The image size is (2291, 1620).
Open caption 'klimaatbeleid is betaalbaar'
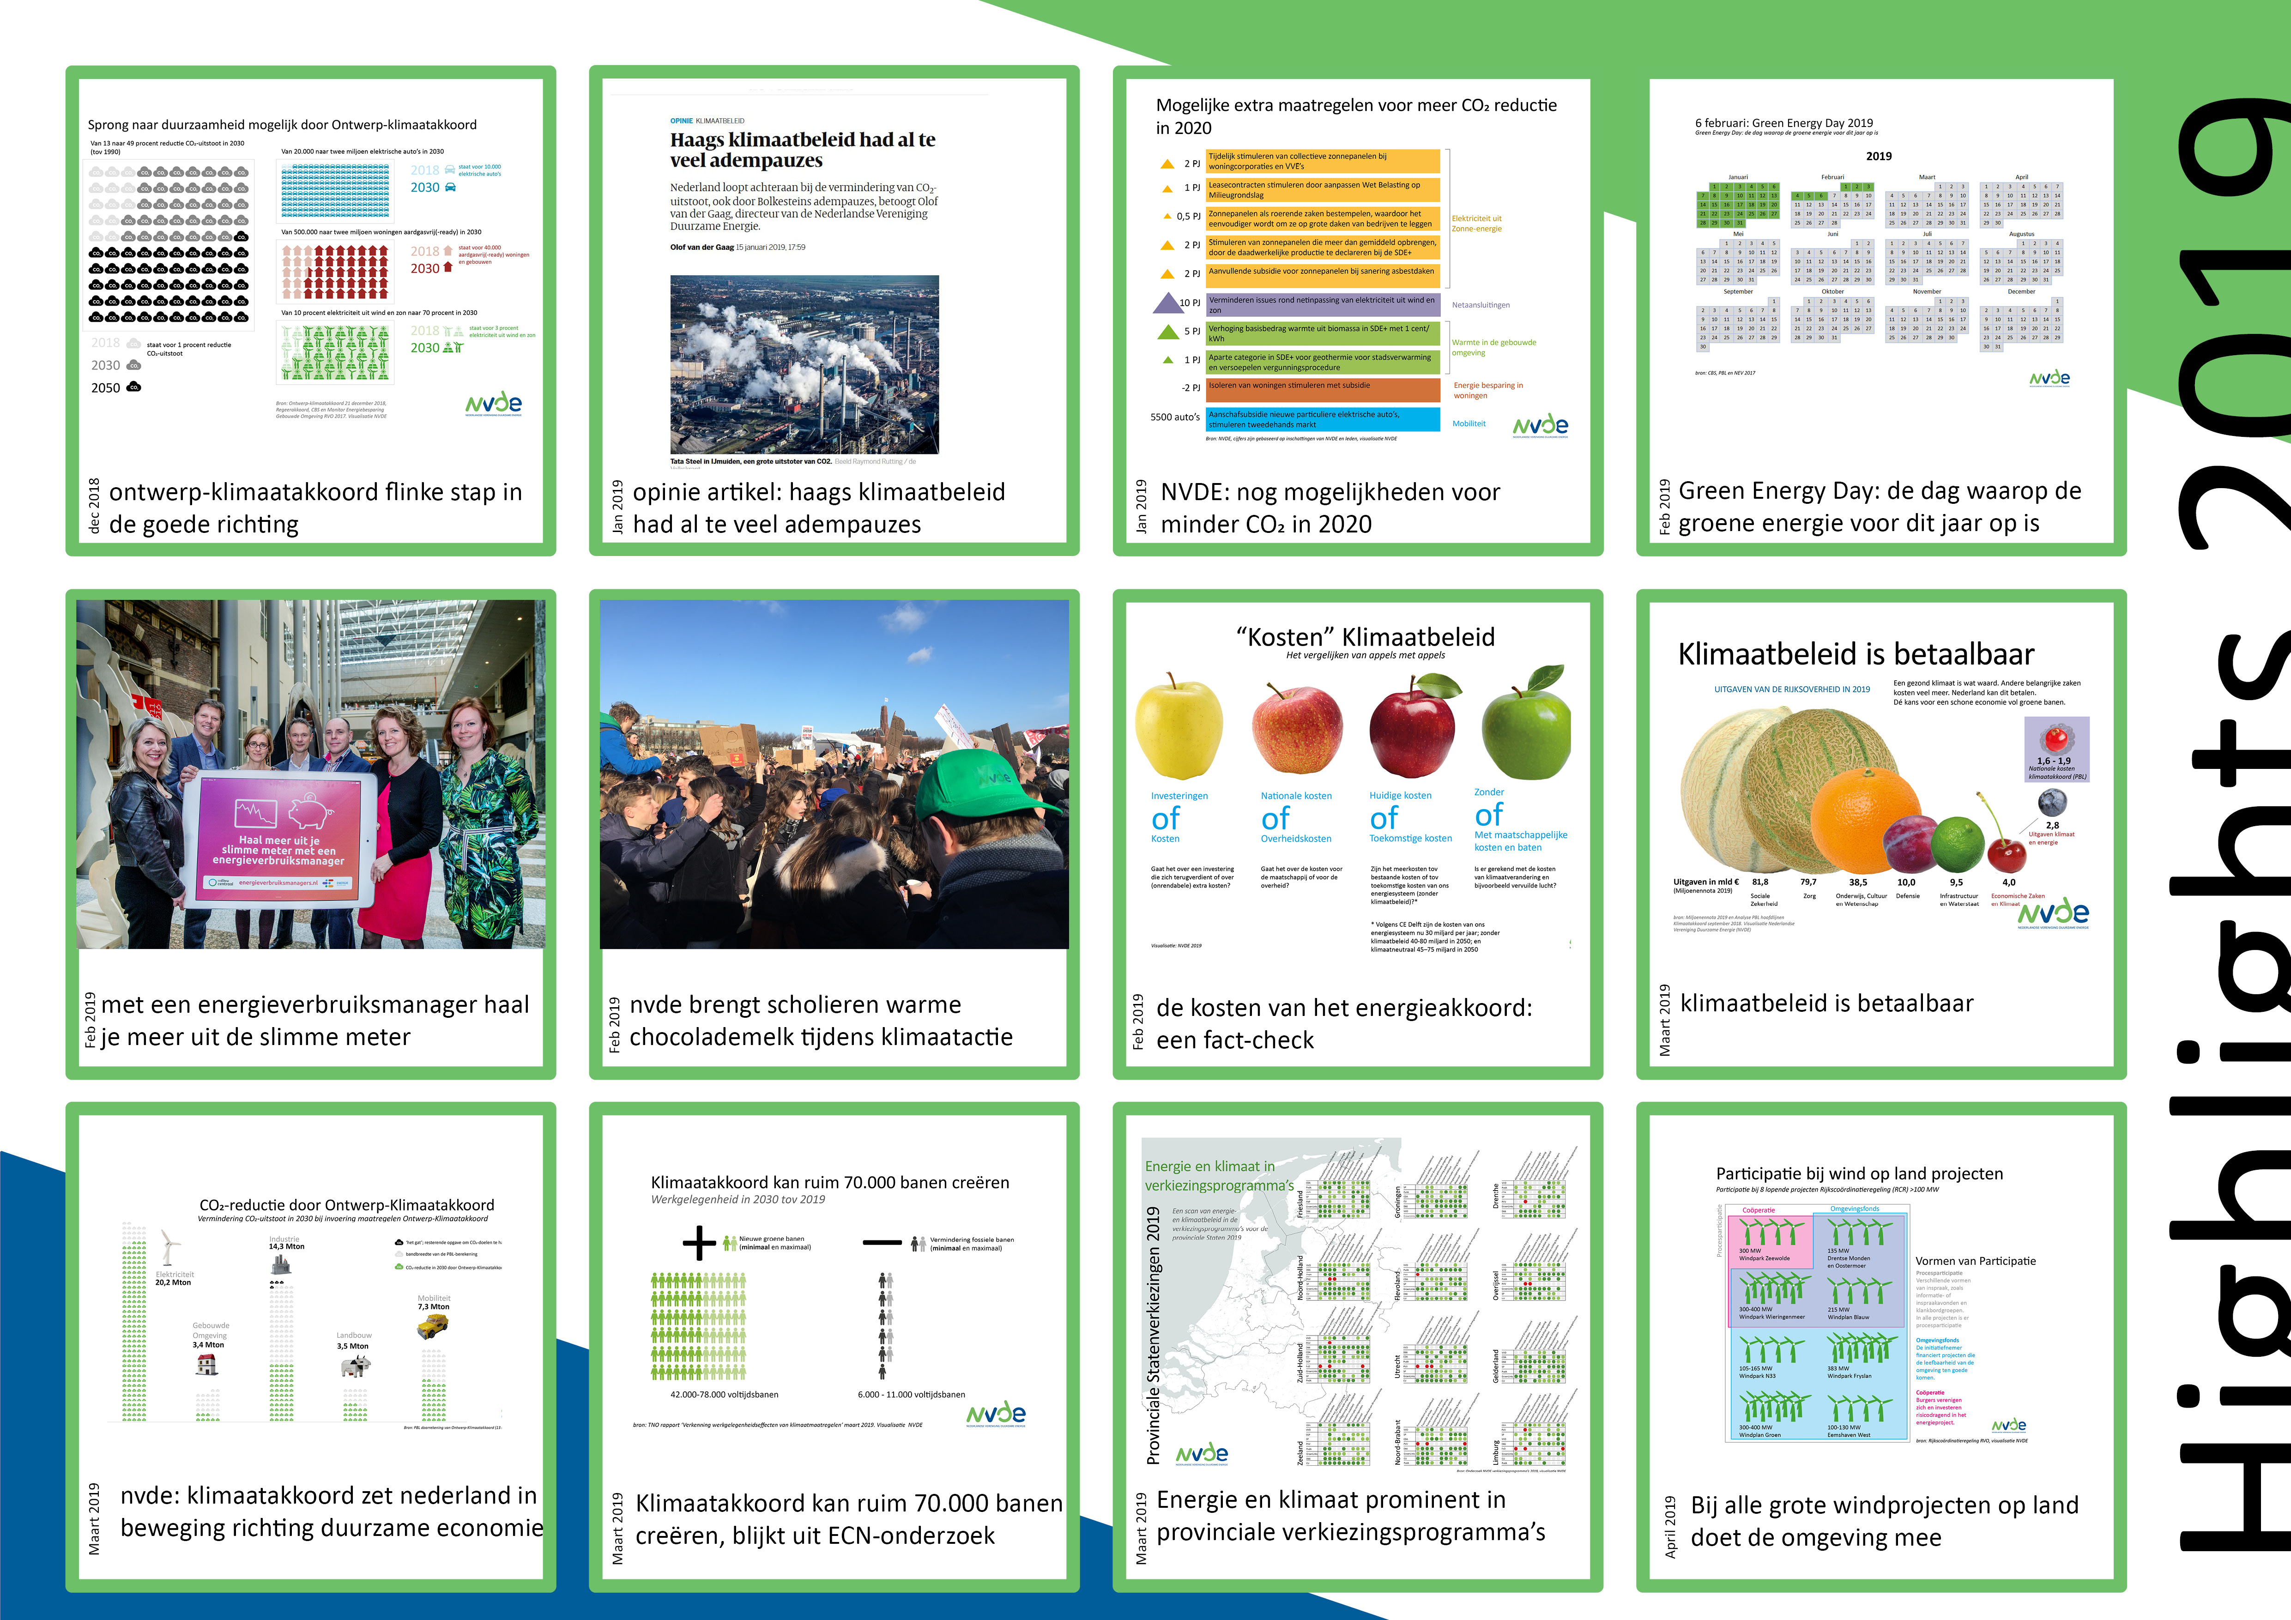point(1826,1003)
